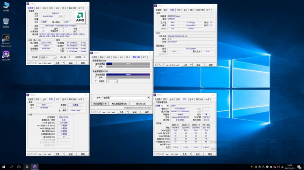
Task: Click the OK button in the memory window
Action: click(x=83, y=154)
